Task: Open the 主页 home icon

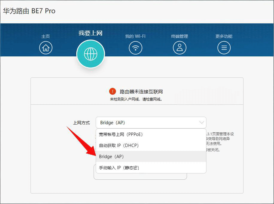Action: coord(46,48)
